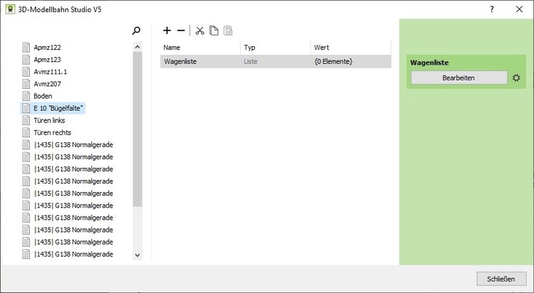
Task: Click the object list scrollbar thumb
Action: [x=137, y=129]
